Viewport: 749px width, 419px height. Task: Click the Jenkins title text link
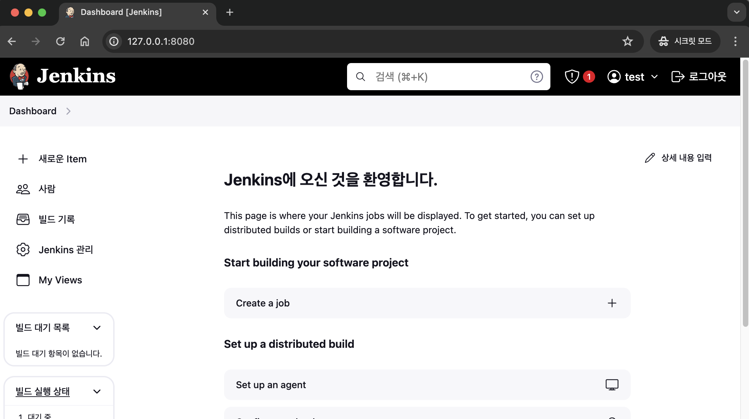click(x=76, y=76)
